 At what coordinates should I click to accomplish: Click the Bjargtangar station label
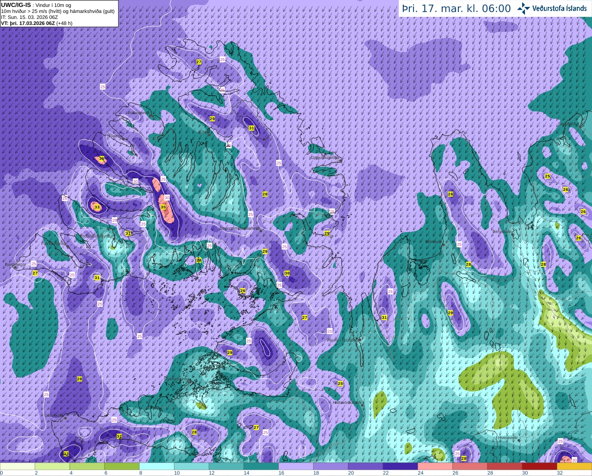pos(15,264)
